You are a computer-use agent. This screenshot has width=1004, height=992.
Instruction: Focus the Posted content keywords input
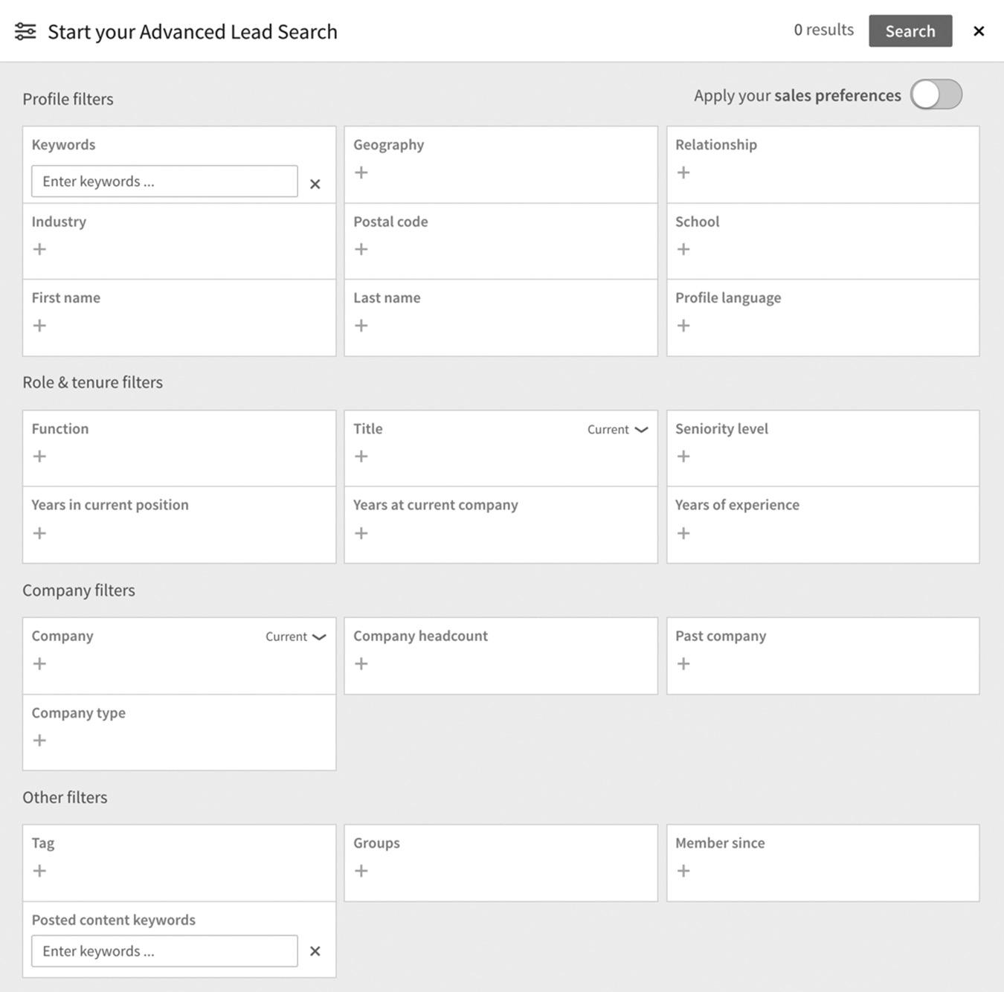164,951
